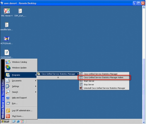The image size is (146, 124).
Task: Select the ACFGZAyeb desktop shortcut icon
Action: (7, 40)
